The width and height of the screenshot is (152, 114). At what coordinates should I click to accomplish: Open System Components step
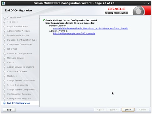tap(18, 85)
